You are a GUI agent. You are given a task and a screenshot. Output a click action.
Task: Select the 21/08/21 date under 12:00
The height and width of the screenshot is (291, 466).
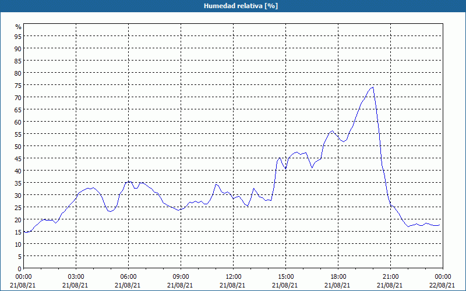click(232, 285)
